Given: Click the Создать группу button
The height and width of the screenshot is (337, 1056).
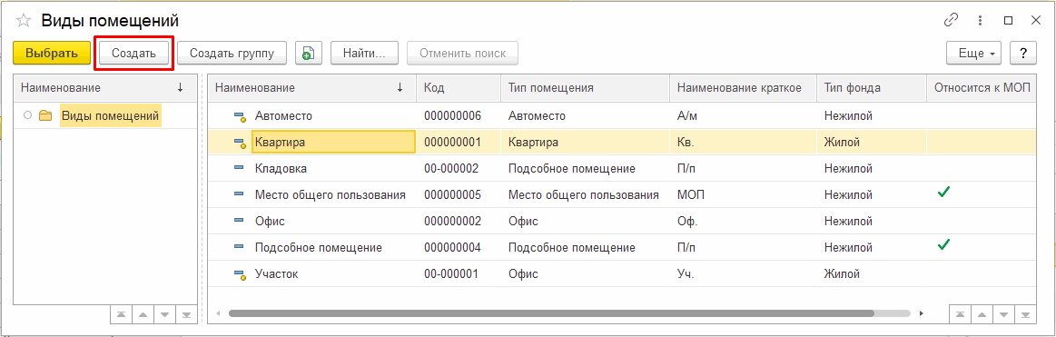Looking at the screenshot, I should (x=232, y=54).
